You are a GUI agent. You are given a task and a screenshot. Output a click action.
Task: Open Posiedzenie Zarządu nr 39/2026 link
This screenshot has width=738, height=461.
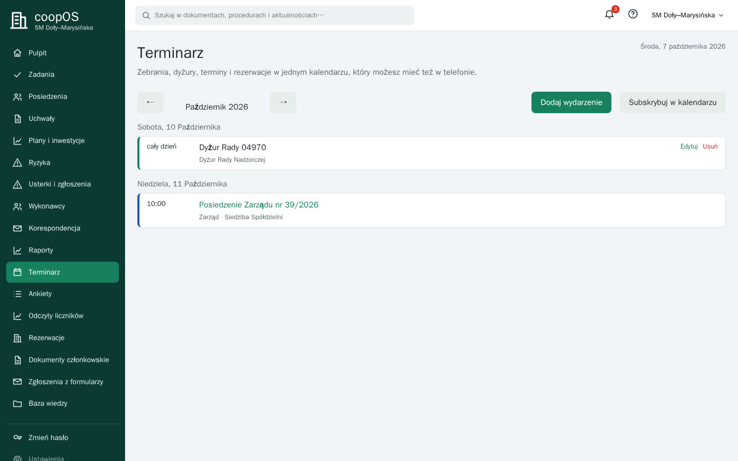pos(259,205)
